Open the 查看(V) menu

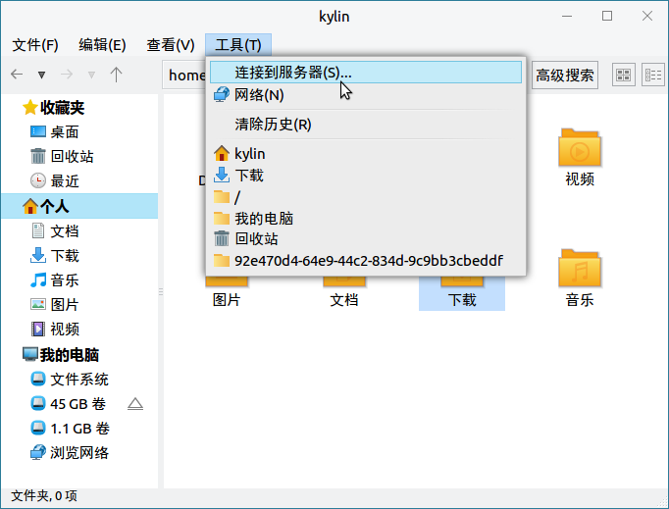[171, 45]
